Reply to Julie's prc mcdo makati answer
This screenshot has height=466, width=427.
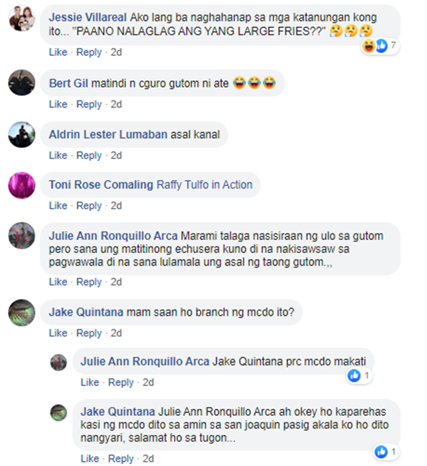point(121,382)
